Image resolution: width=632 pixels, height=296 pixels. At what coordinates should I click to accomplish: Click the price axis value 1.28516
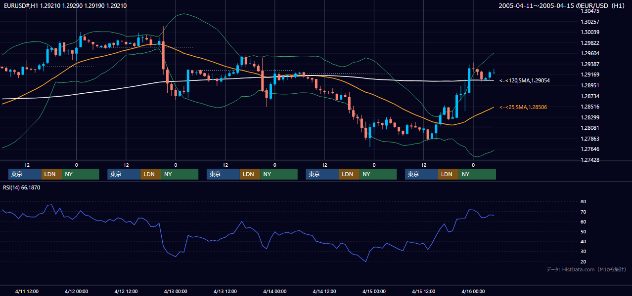pyautogui.click(x=590, y=107)
